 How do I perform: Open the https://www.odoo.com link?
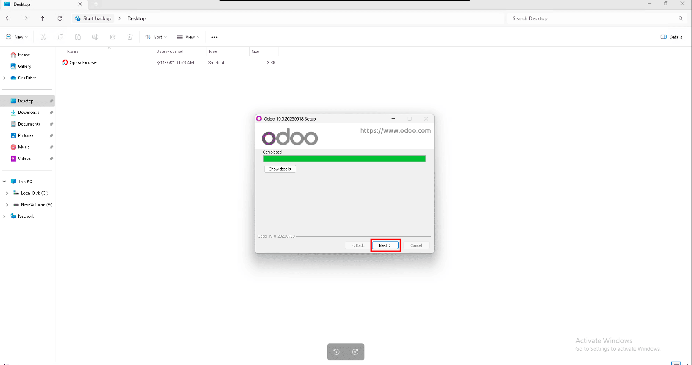click(395, 131)
